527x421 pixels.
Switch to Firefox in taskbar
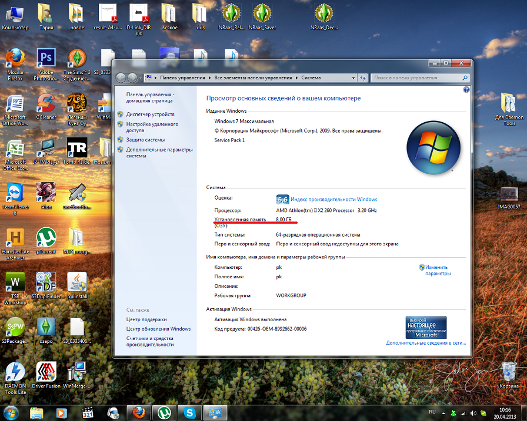(138, 413)
